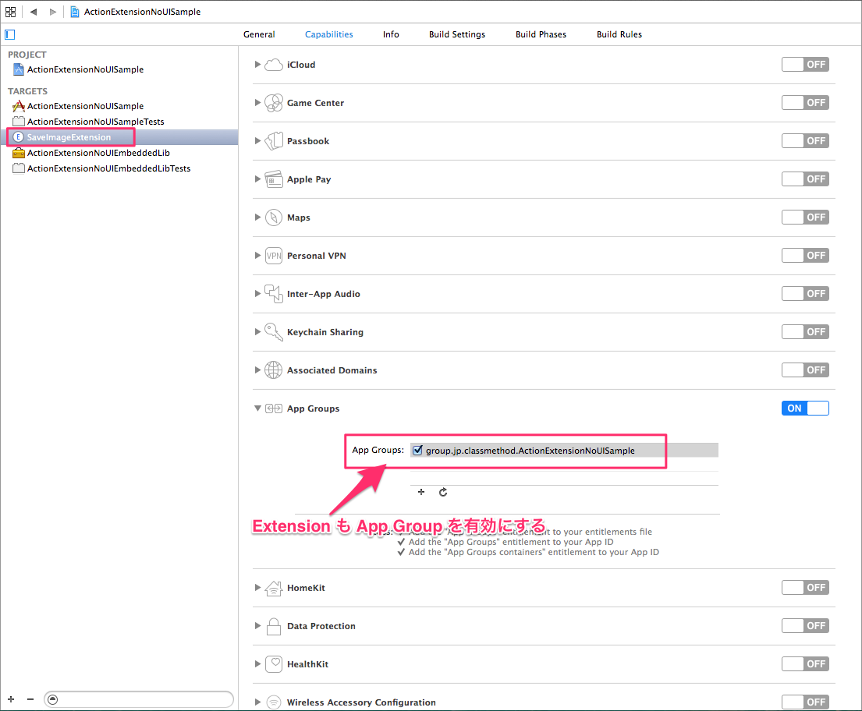This screenshot has height=711, width=862.
Task: Select the Capabilities tab
Action: [x=328, y=34]
